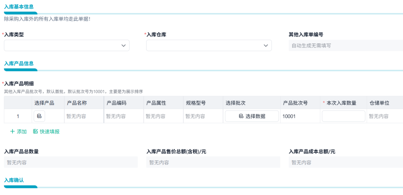Click the 选择批次 column header
The image size is (403, 195).
tap(236, 103)
